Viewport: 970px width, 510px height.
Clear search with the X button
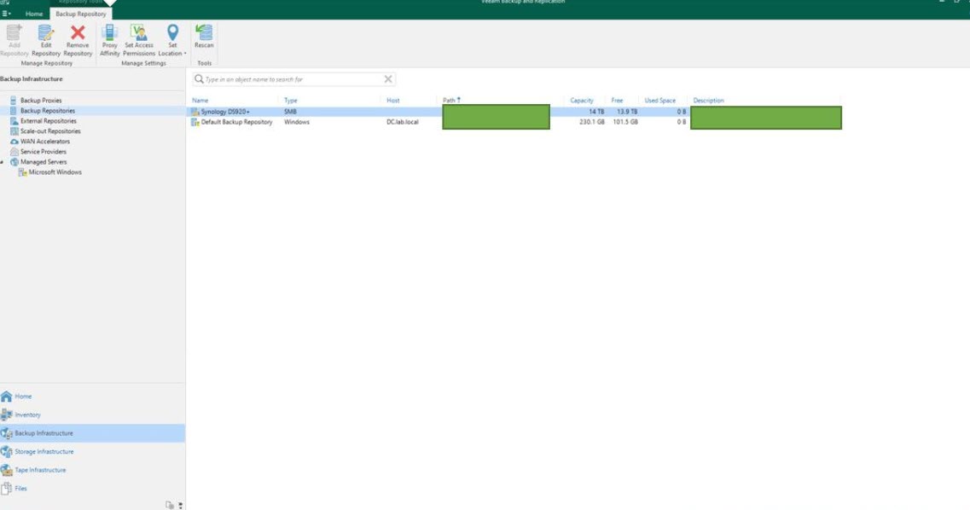pos(388,79)
